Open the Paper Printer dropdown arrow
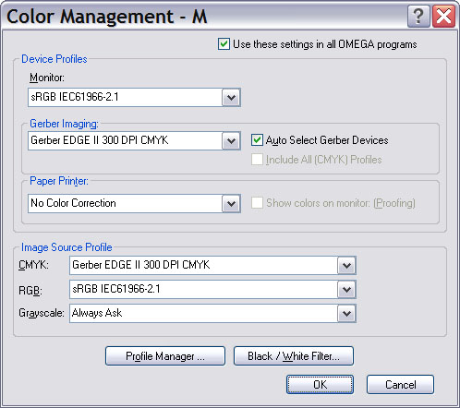Image resolution: width=460 pixels, height=408 pixels. [231, 203]
